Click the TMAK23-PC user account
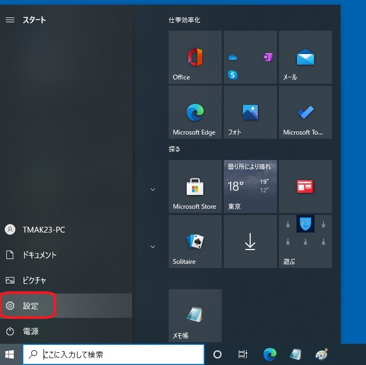366x365 pixels. (x=43, y=229)
